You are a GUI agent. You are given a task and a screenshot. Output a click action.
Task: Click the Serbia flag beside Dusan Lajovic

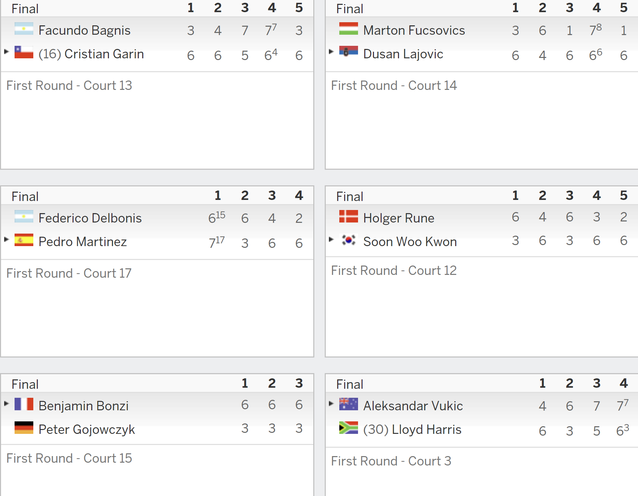click(349, 51)
